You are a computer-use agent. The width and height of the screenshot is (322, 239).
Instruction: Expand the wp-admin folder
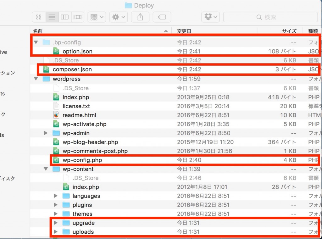46,133
